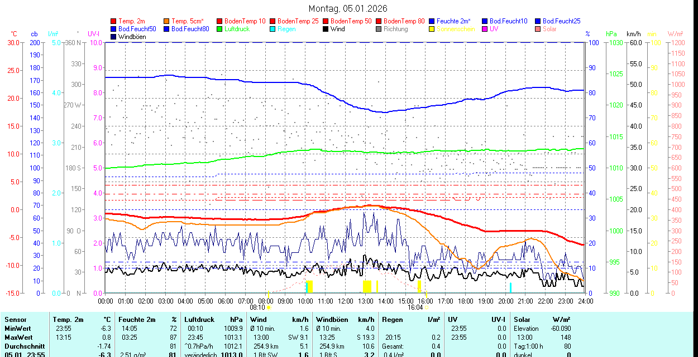Click the green Luftdruck legend square
698x357 pixels.
tap(220, 29)
